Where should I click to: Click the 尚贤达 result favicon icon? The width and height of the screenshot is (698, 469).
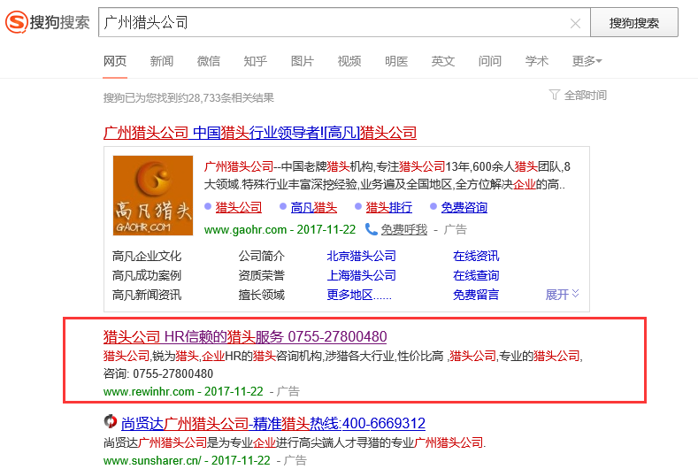pos(111,422)
